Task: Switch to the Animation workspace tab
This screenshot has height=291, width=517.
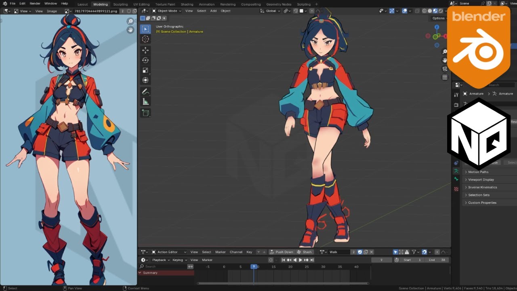Action: point(207,4)
